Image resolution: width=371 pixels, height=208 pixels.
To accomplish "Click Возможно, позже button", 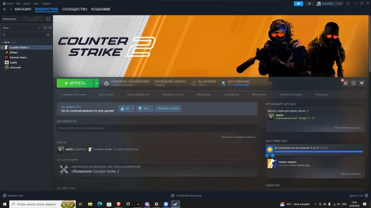I will pyautogui.click(x=168, y=109).
